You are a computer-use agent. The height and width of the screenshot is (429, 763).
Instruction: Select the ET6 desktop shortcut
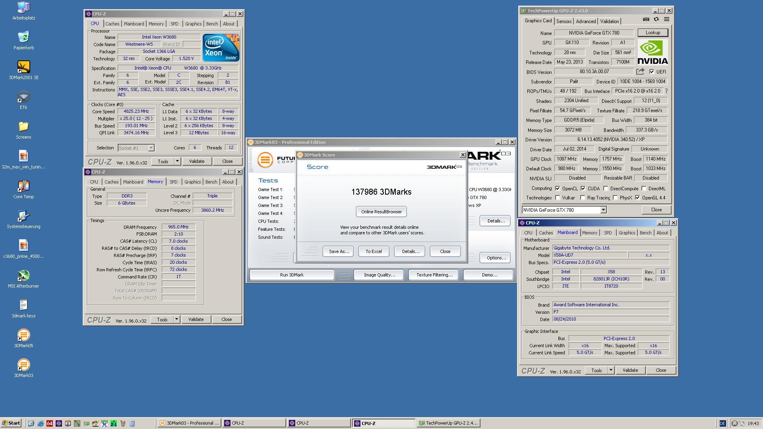23,100
